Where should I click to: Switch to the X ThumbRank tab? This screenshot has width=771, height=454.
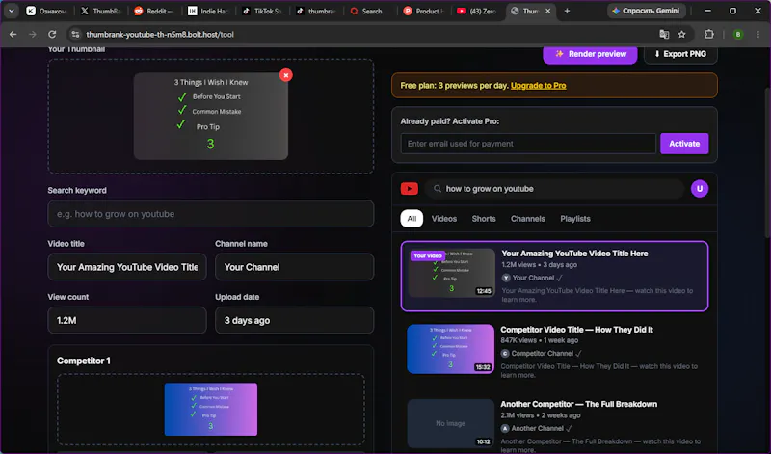(101, 11)
